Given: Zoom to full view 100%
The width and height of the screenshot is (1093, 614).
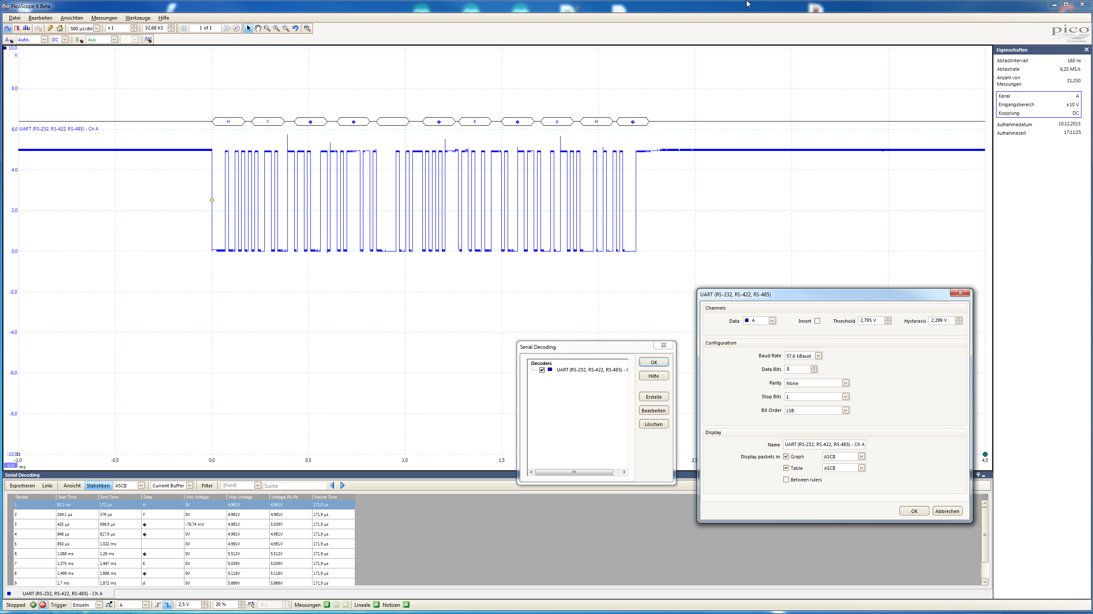Looking at the screenshot, I should coord(307,28).
